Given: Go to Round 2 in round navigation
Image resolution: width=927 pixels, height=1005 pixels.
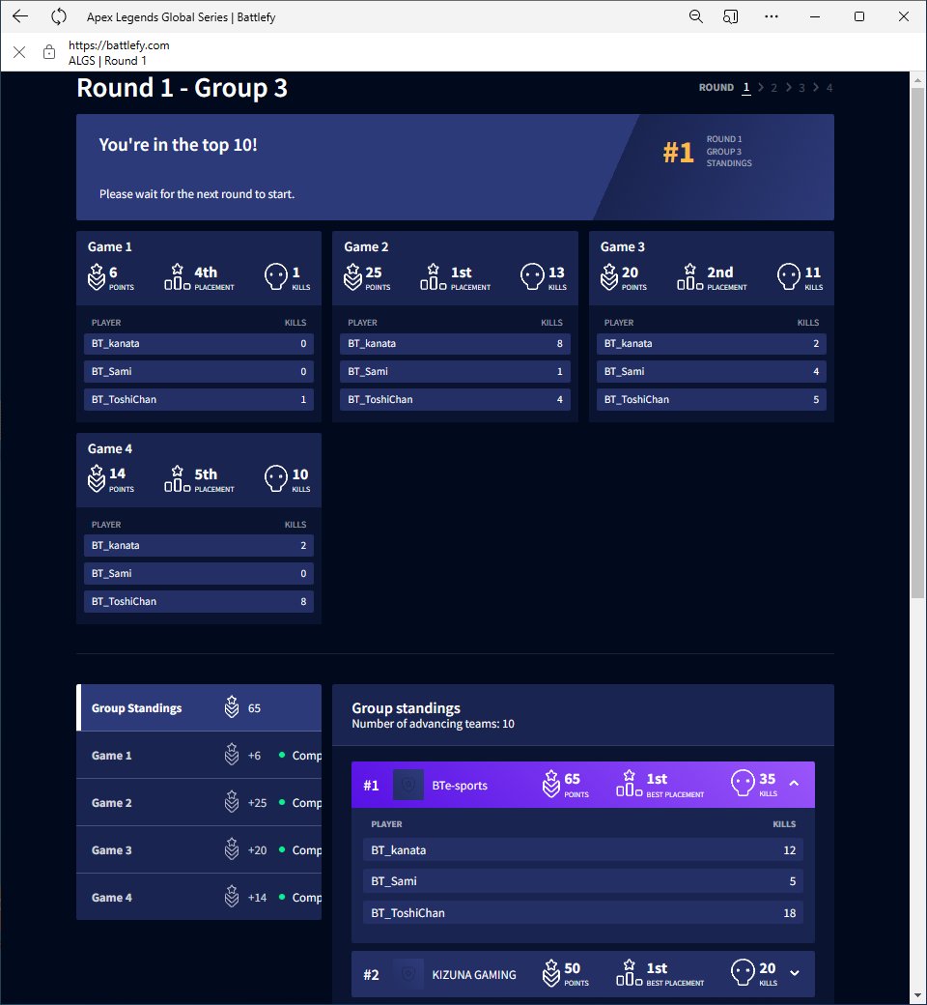Looking at the screenshot, I should tap(773, 88).
